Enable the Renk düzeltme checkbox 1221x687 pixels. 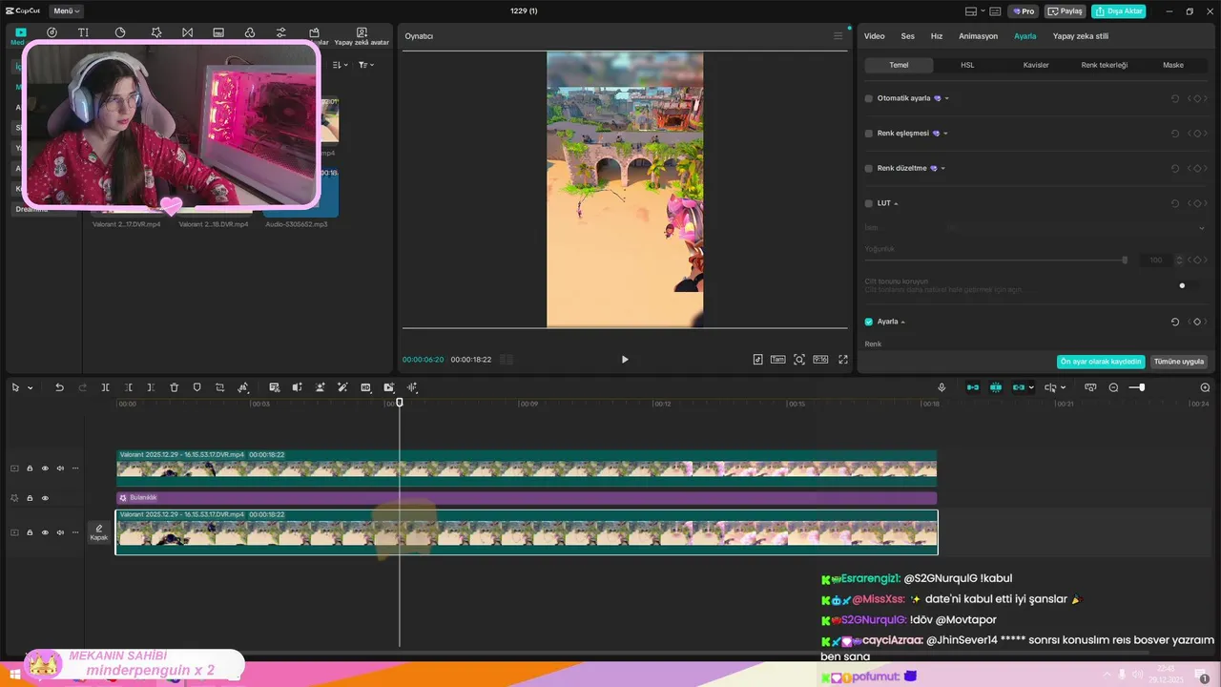(x=868, y=169)
